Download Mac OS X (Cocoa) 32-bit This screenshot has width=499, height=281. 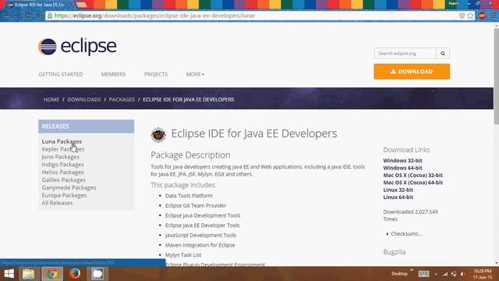click(412, 175)
